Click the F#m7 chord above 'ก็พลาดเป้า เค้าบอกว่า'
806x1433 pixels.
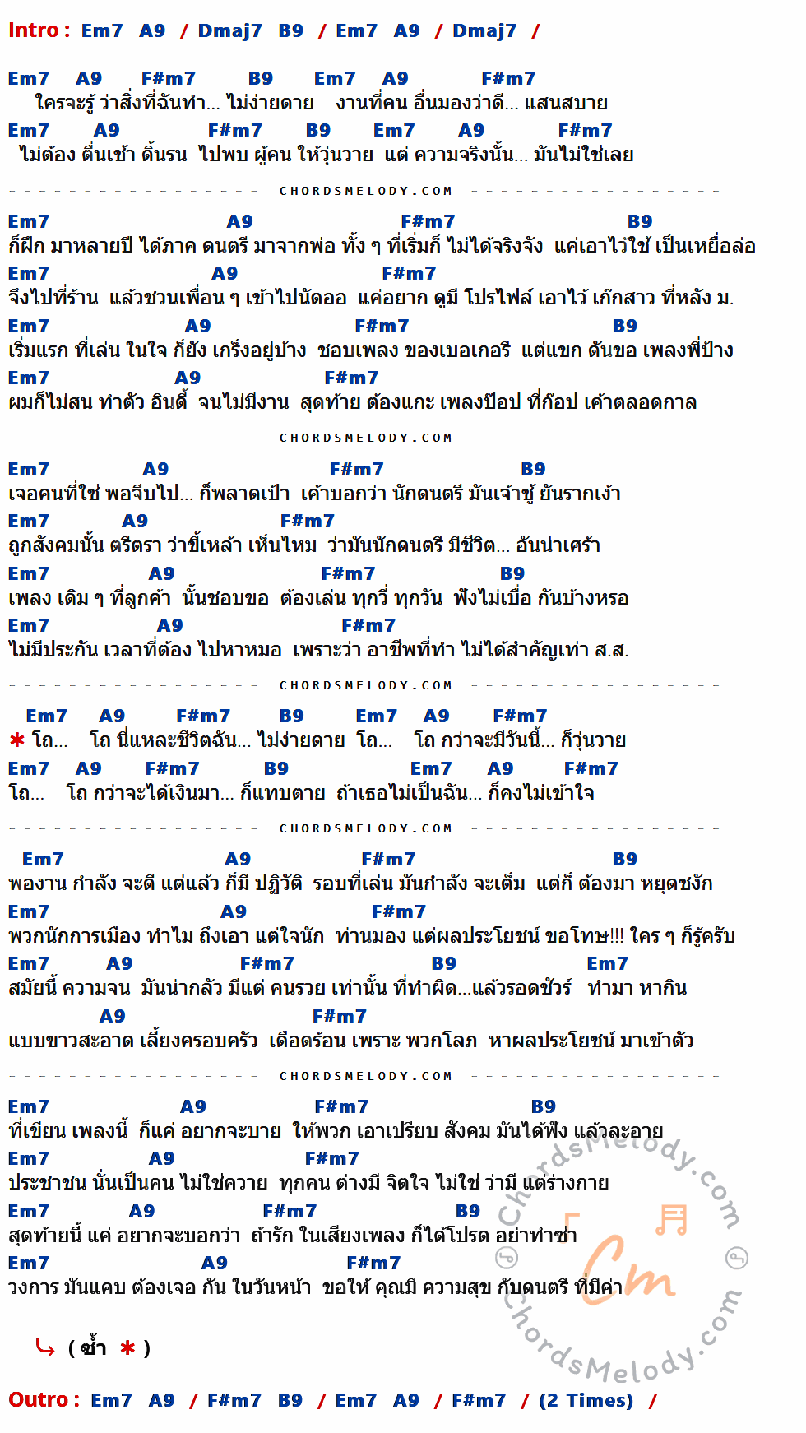[x=356, y=469]
